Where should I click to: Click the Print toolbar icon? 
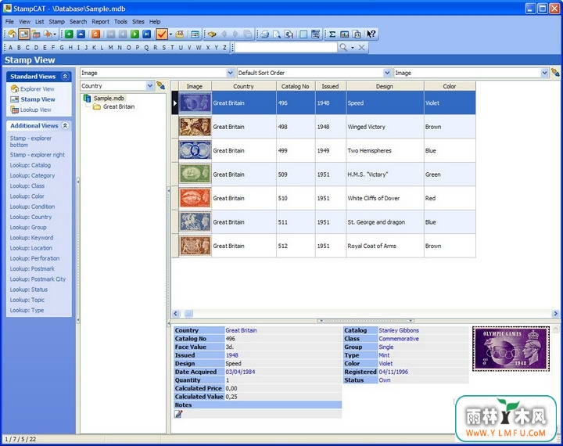coord(265,34)
